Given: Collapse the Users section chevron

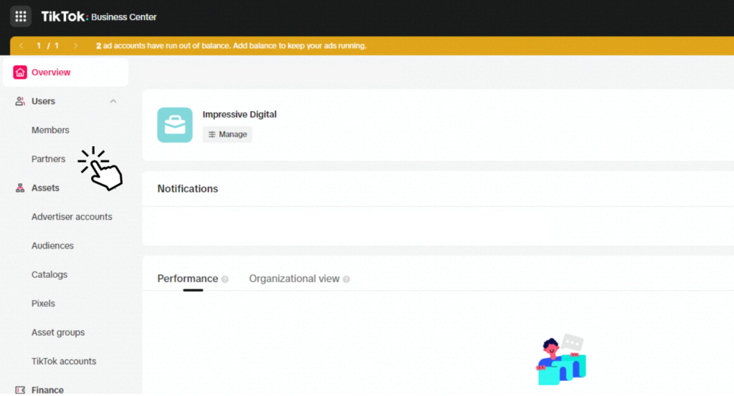Looking at the screenshot, I should [113, 102].
